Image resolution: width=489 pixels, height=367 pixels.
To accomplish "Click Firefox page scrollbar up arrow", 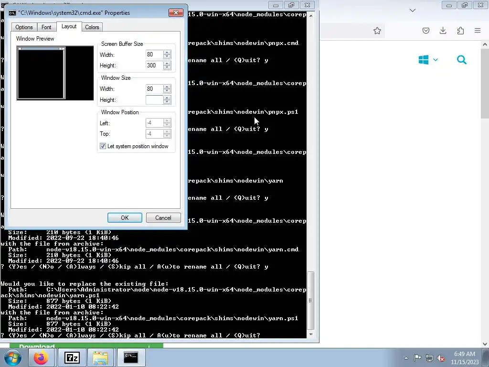I will (485, 44).
